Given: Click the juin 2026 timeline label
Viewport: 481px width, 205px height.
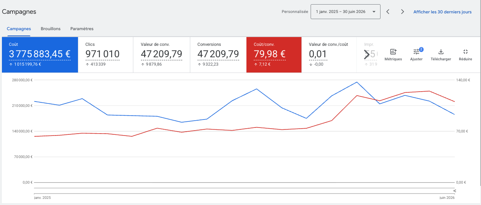Looking at the screenshot, I should (x=447, y=198).
